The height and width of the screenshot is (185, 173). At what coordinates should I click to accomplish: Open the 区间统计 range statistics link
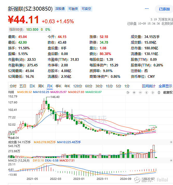coord(149,86)
